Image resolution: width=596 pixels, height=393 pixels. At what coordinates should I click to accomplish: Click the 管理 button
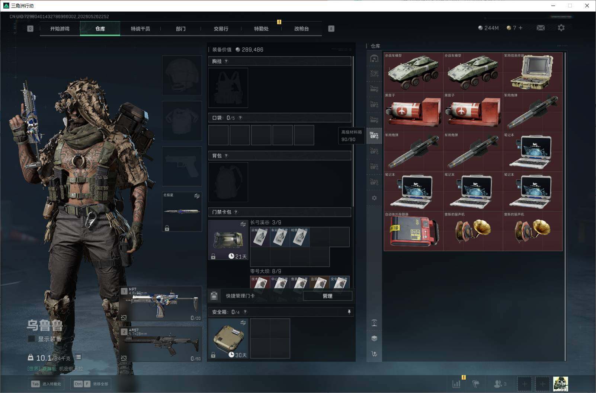tap(327, 296)
